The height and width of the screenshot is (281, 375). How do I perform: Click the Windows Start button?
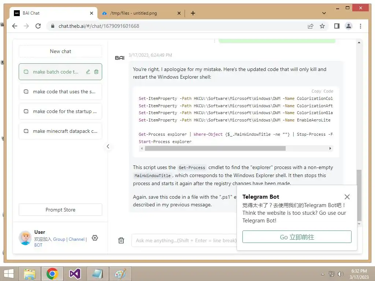tap(9, 274)
